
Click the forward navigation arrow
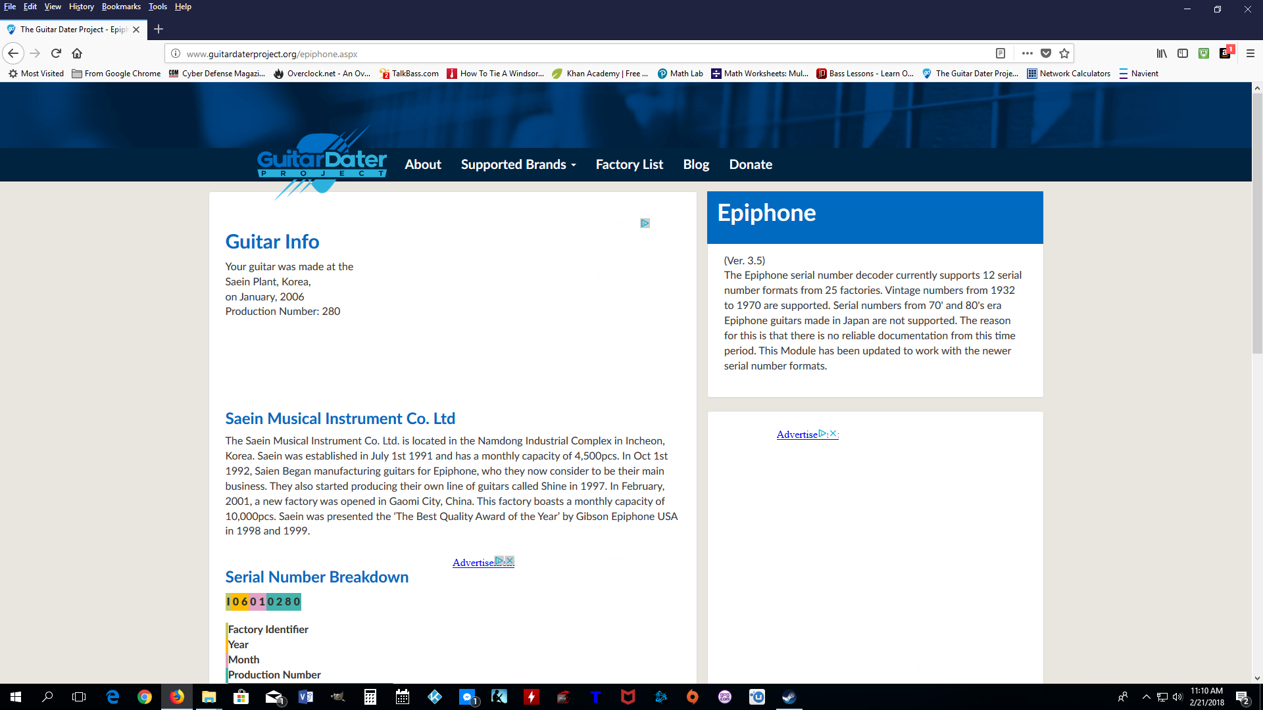35,53
